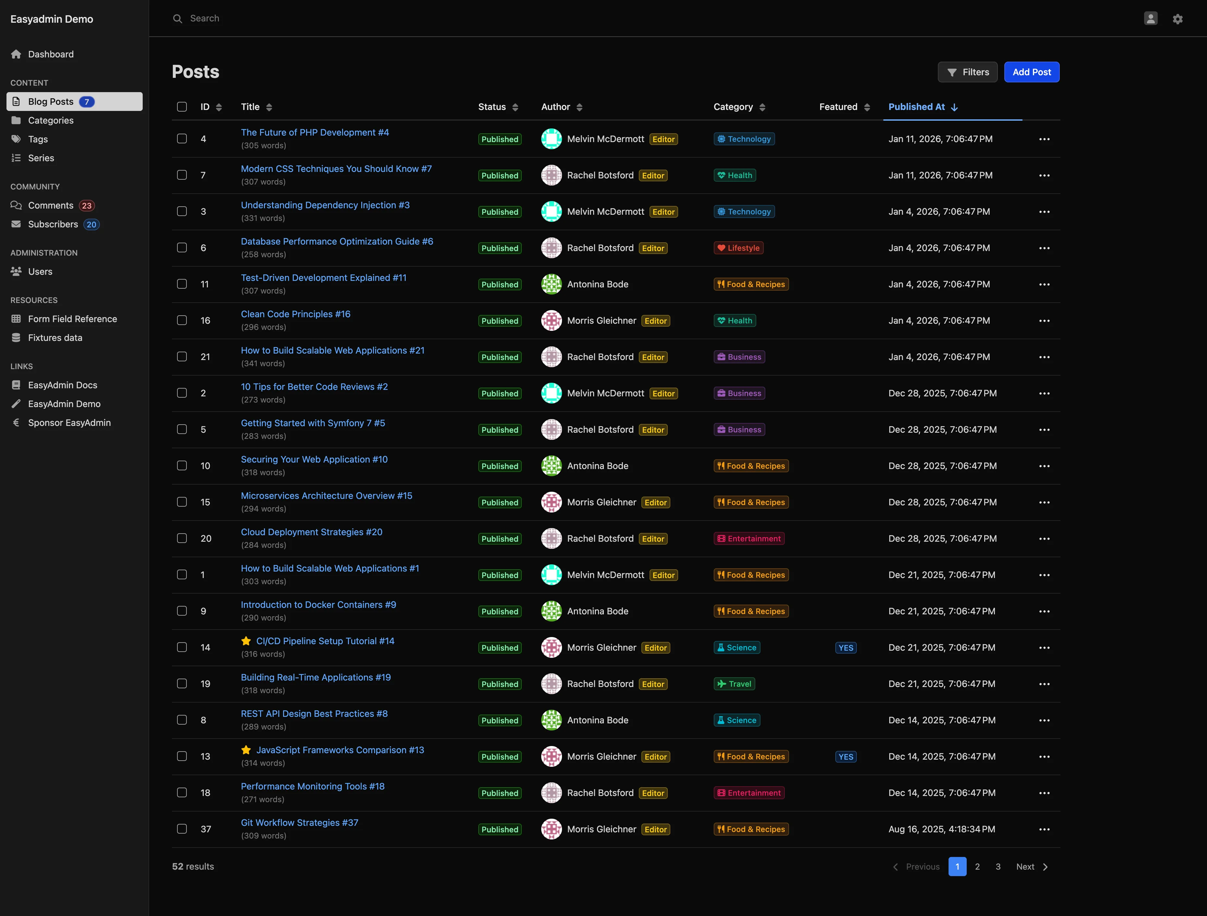Click the user account avatar icon

(x=1150, y=18)
